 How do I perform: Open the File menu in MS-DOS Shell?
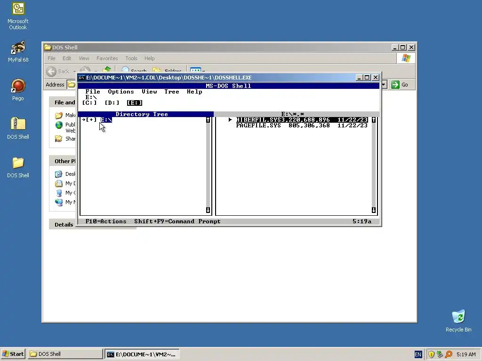pos(93,92)
